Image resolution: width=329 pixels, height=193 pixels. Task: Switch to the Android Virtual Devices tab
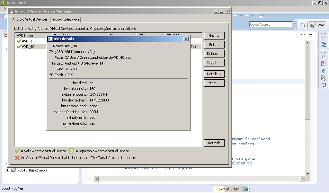tap(30, 19)
